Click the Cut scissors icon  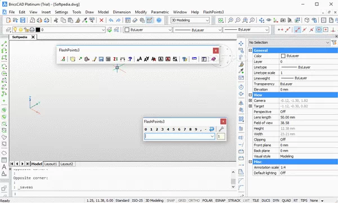56,20
